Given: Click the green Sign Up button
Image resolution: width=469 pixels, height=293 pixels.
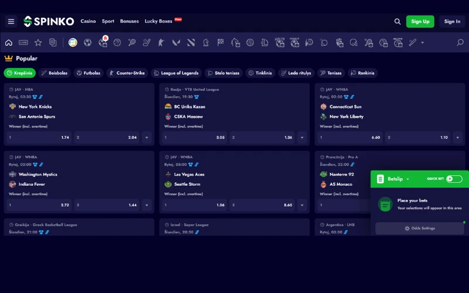Looking at the screenshot, I should 420,22.
